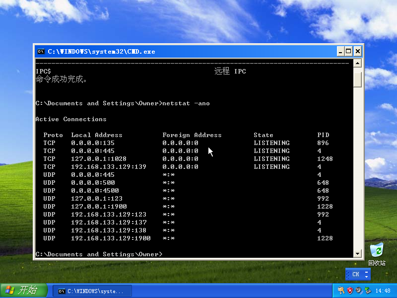Click the CH language bar indicator
Screen dimensions: 397x298
pos(355,274)
